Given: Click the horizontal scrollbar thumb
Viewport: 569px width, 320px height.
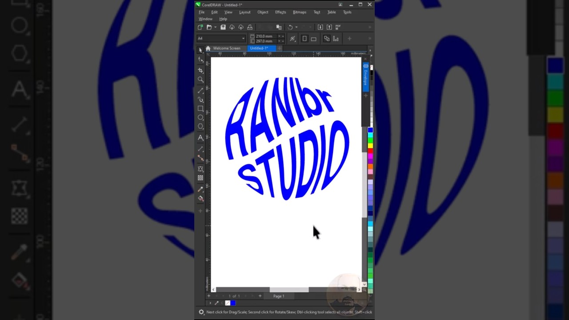Looking at the screenshot, I should click(289, 290).
